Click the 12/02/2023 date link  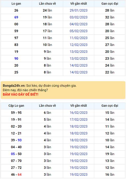tap(78, 45)
